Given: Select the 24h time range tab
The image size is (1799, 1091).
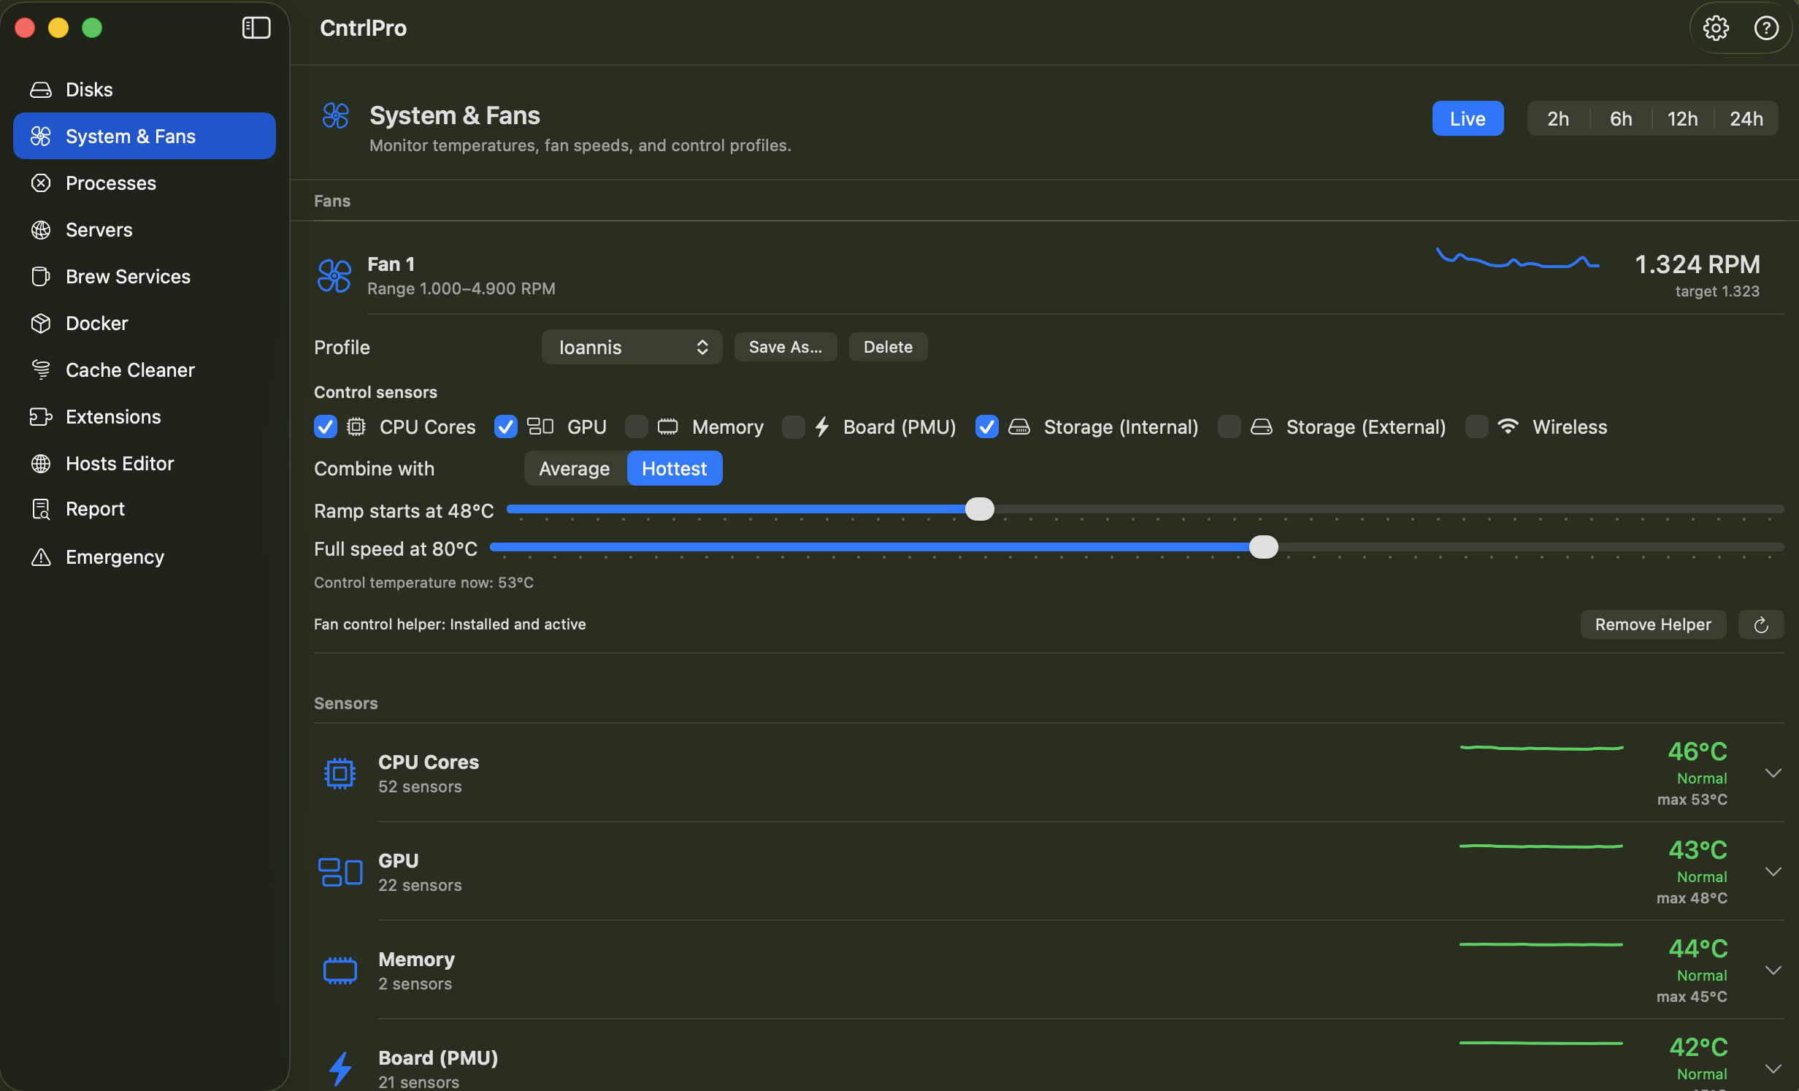Looking at the screenshot, I should coord(1746,118).
